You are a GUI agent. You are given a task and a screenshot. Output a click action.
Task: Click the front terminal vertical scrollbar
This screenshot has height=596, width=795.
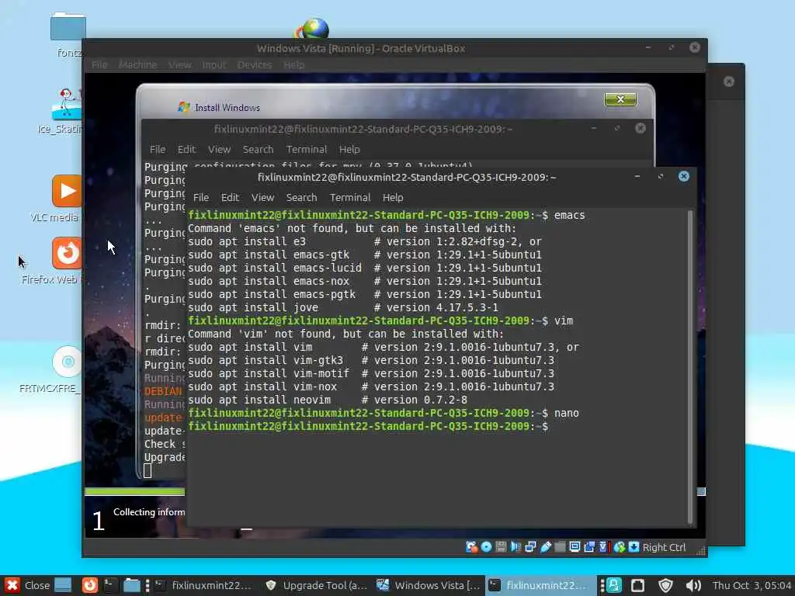click(689, 367)
